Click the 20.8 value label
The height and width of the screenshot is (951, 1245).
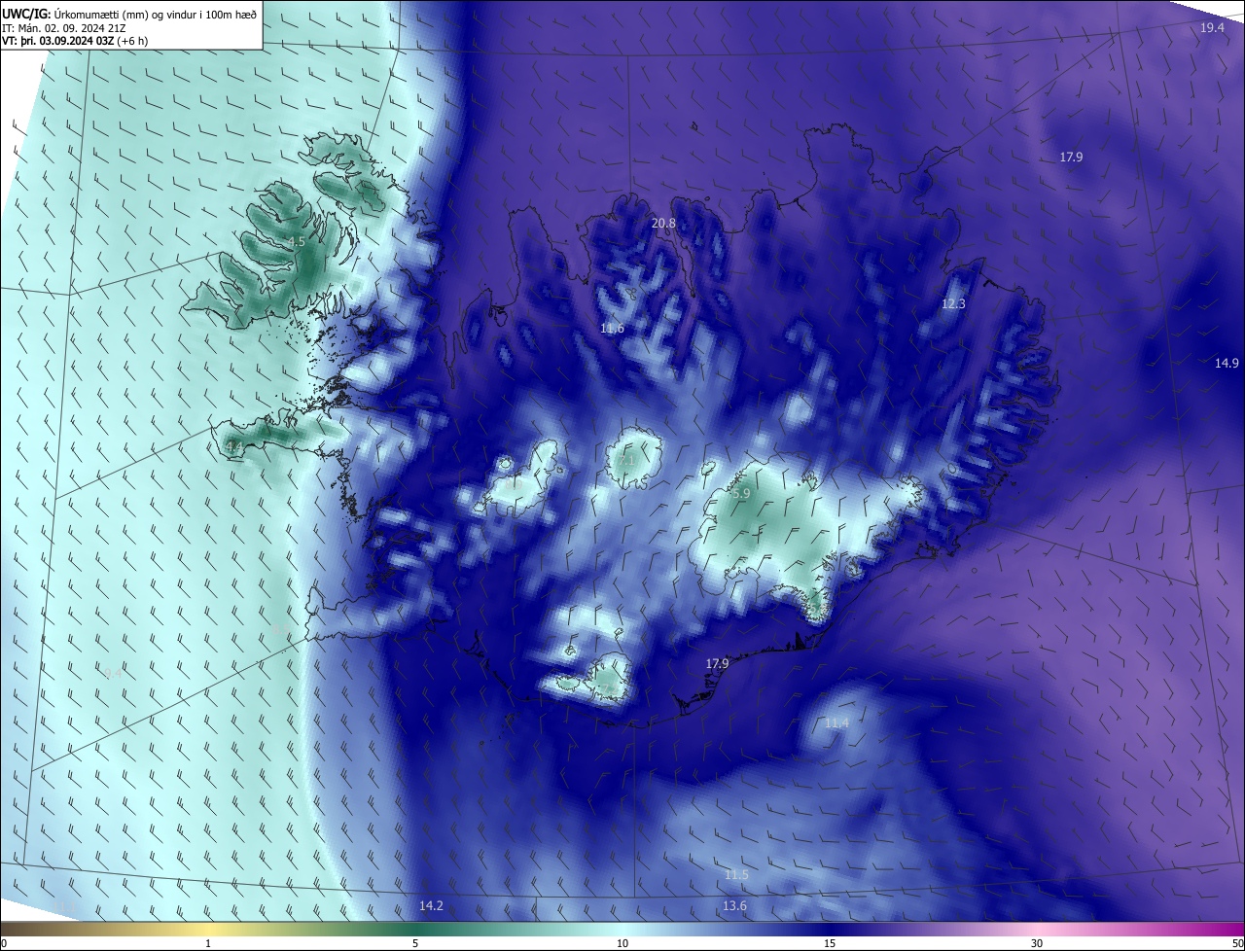point(663,224)
